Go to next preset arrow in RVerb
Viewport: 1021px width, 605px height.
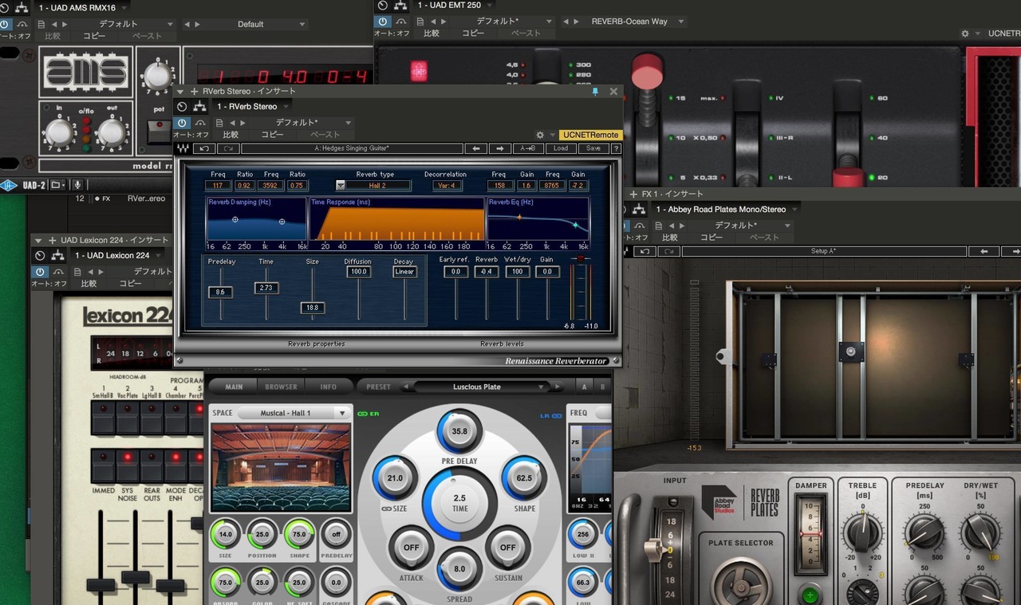(500, 148)
